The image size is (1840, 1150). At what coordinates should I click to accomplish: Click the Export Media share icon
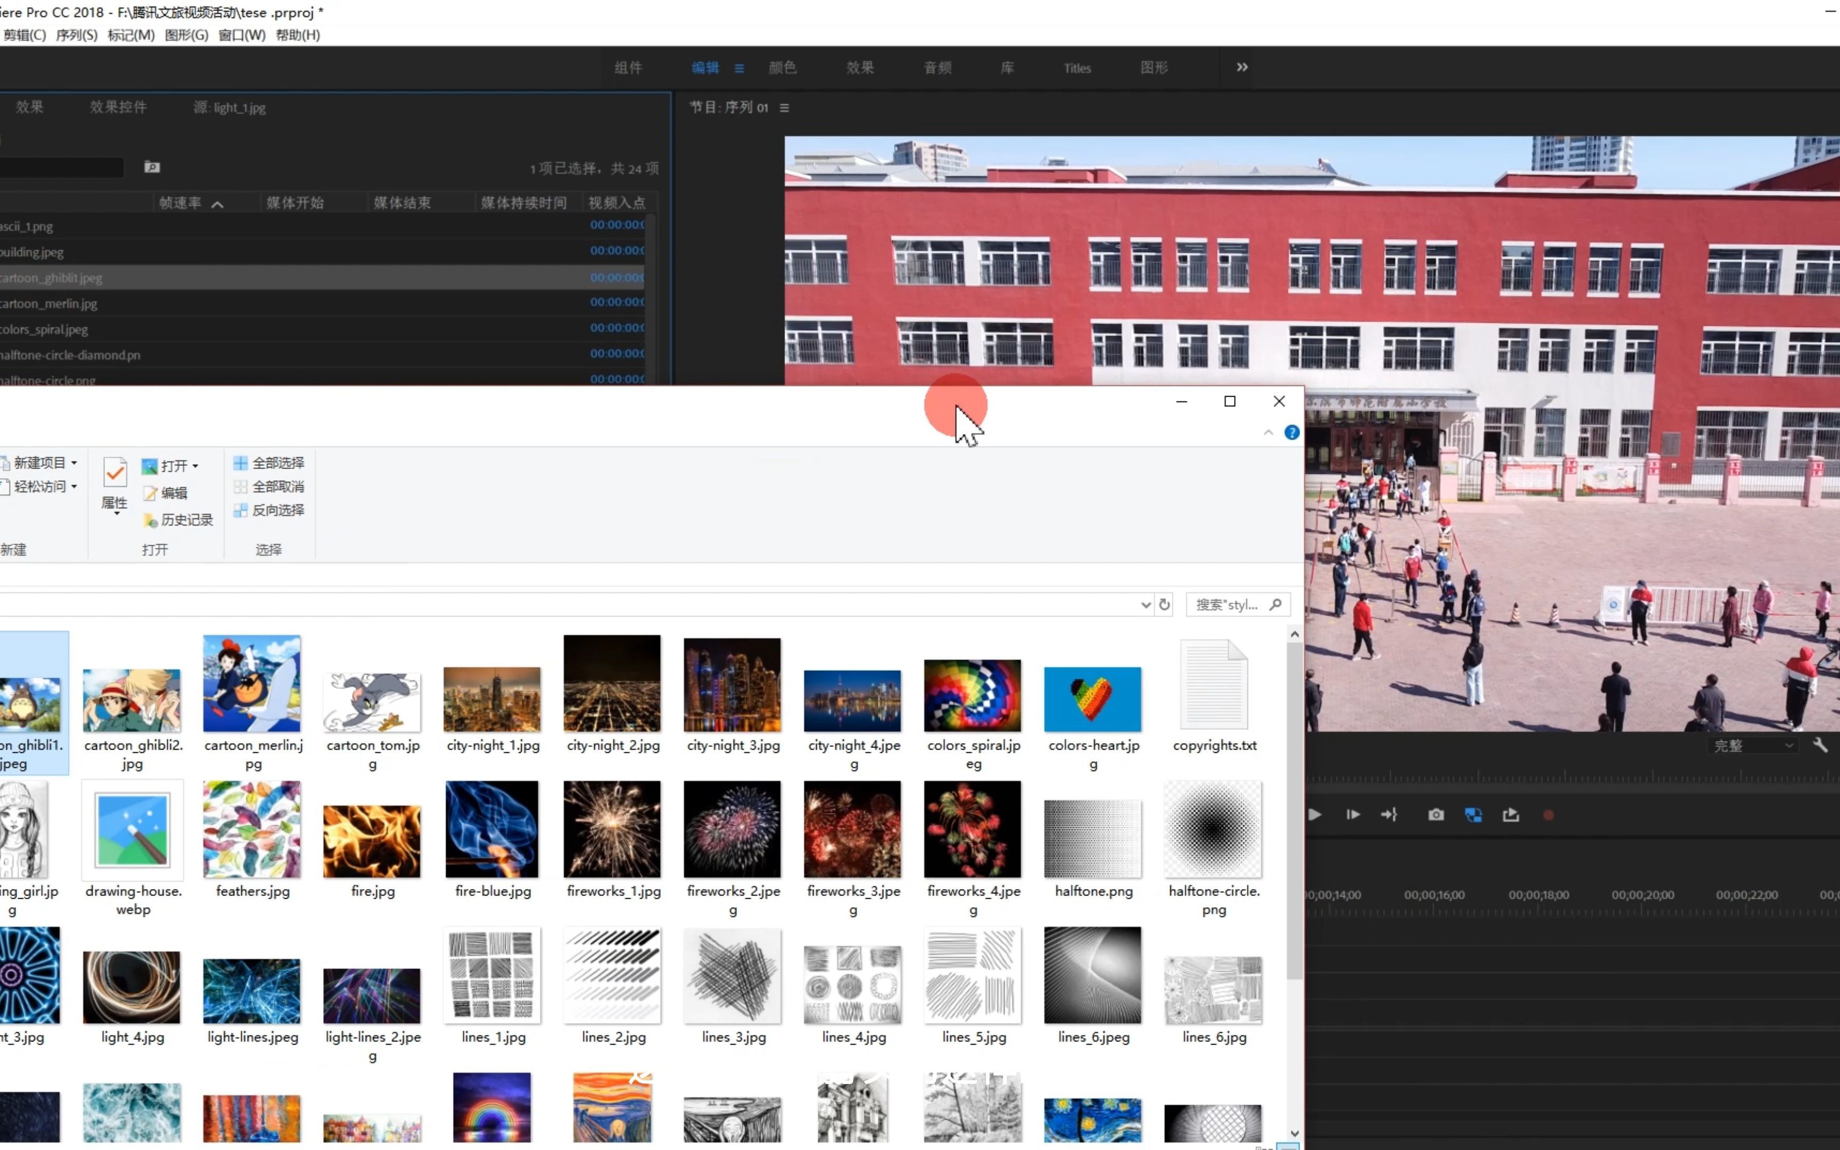(x=1511, y=815)
